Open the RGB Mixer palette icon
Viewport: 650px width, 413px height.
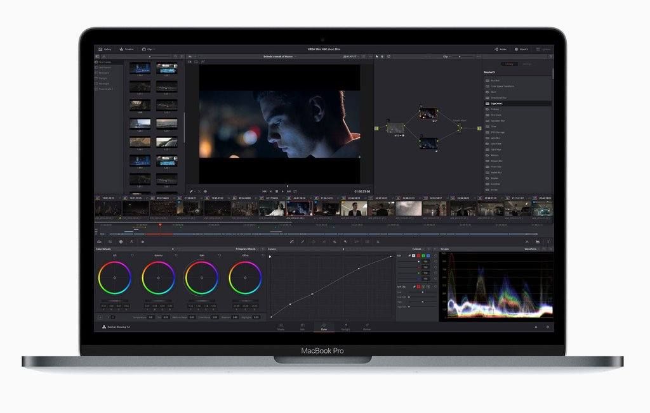[131, 242]
